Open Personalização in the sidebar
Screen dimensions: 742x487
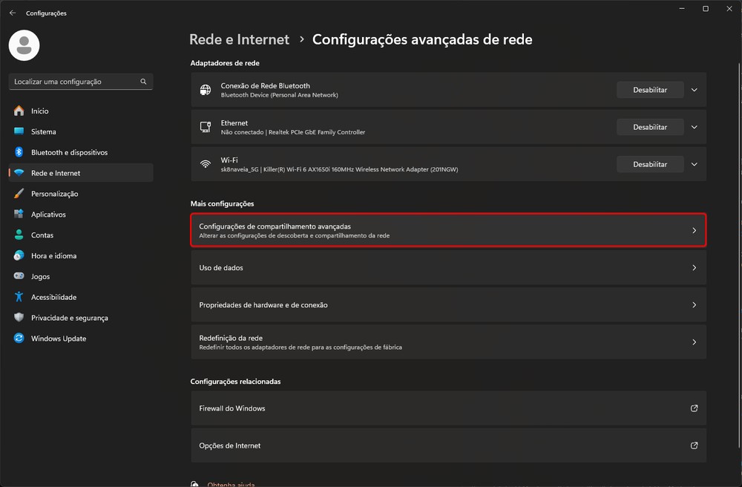[54, 194]
